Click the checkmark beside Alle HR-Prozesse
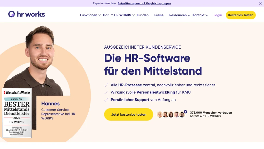The width and height of the screenshot is (264, 149). (106, 85)
